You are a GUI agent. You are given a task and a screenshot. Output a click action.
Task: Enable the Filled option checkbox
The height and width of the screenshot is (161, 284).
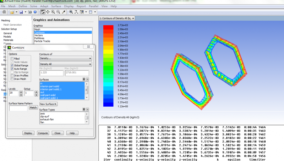coord(12,59)
